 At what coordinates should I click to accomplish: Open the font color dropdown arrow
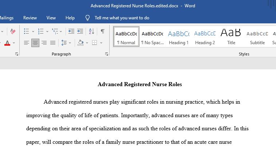(x=14, y=43)
